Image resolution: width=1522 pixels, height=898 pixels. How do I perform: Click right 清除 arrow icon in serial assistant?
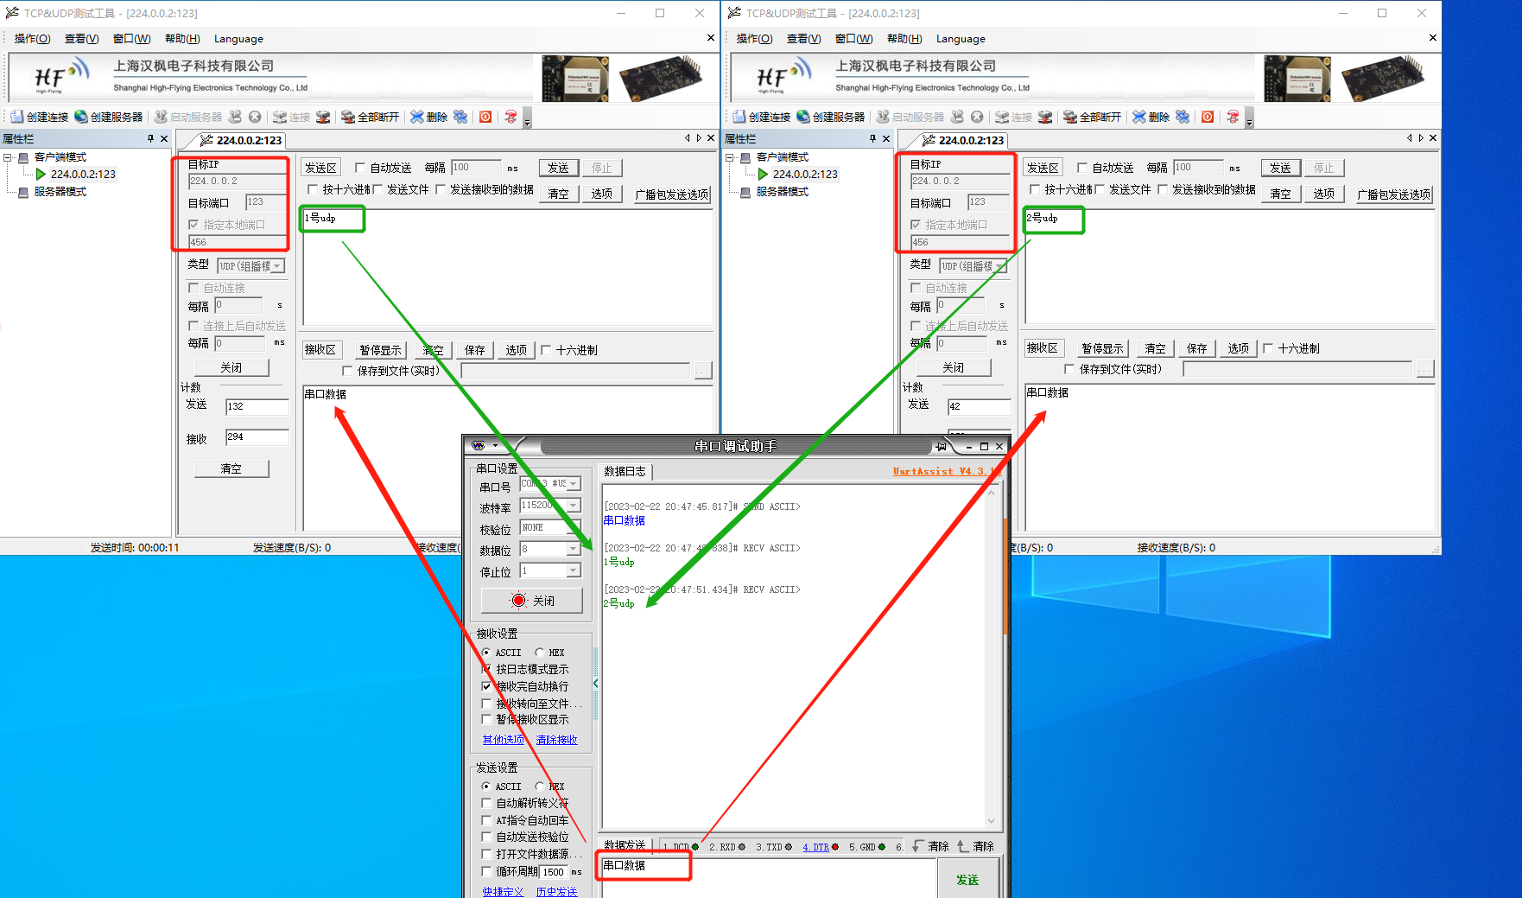(x=963, y=846)
